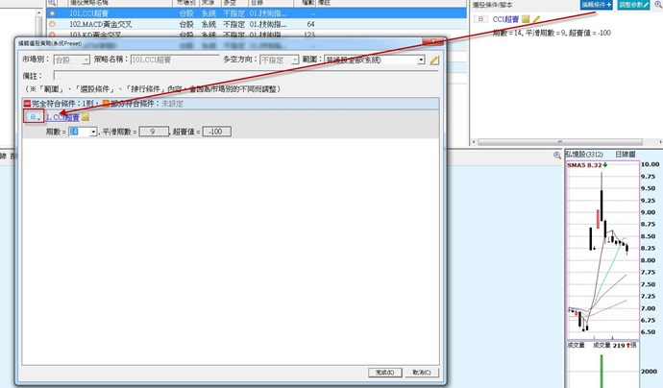The width and height of the screenshot is (663, 388).
Task: Click the 取消 button
Action: coord(421,372)
